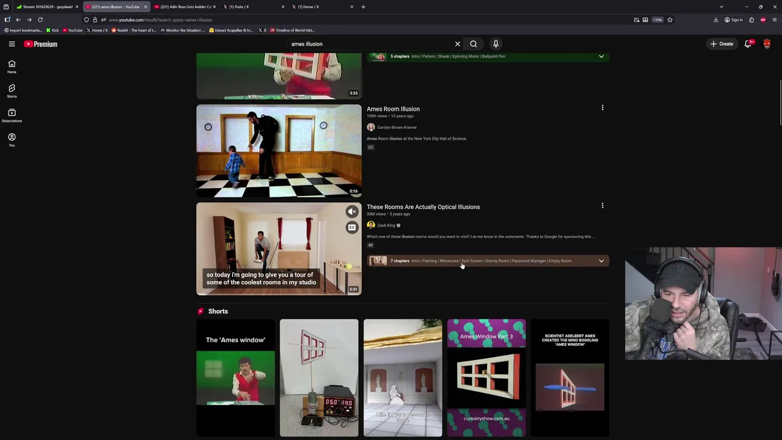
Task: Open Kick bookmark
Action: [x=53, y=30]
